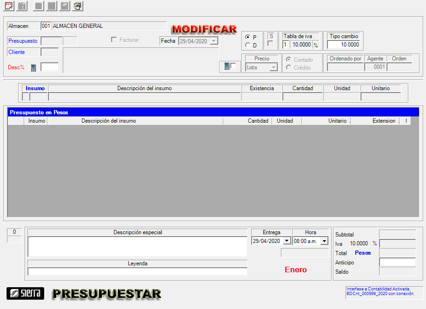The image size is (426, 309).
Task: Open the Entrega date dropdown
Action: coord(287,241)
